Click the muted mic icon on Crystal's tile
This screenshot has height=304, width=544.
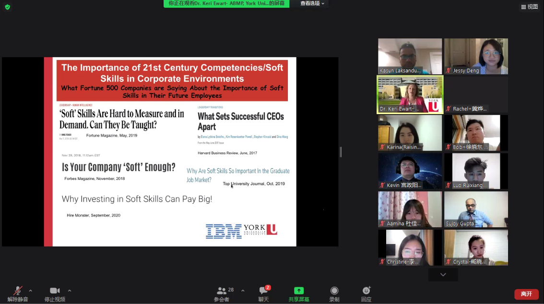click(x=448, y=262)
